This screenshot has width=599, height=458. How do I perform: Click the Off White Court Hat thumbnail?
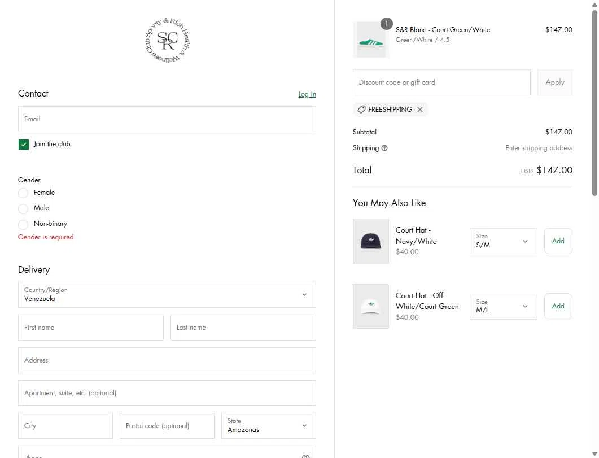pyautogui.click(x=370, y=306)
